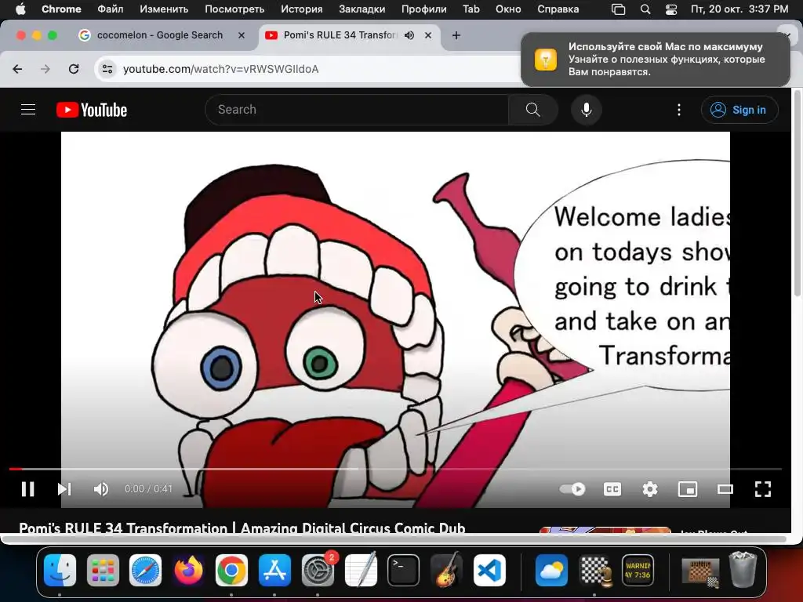Turn on closed captions CC
The width and height of the screenshot is (803, 602).
point(612,489)
